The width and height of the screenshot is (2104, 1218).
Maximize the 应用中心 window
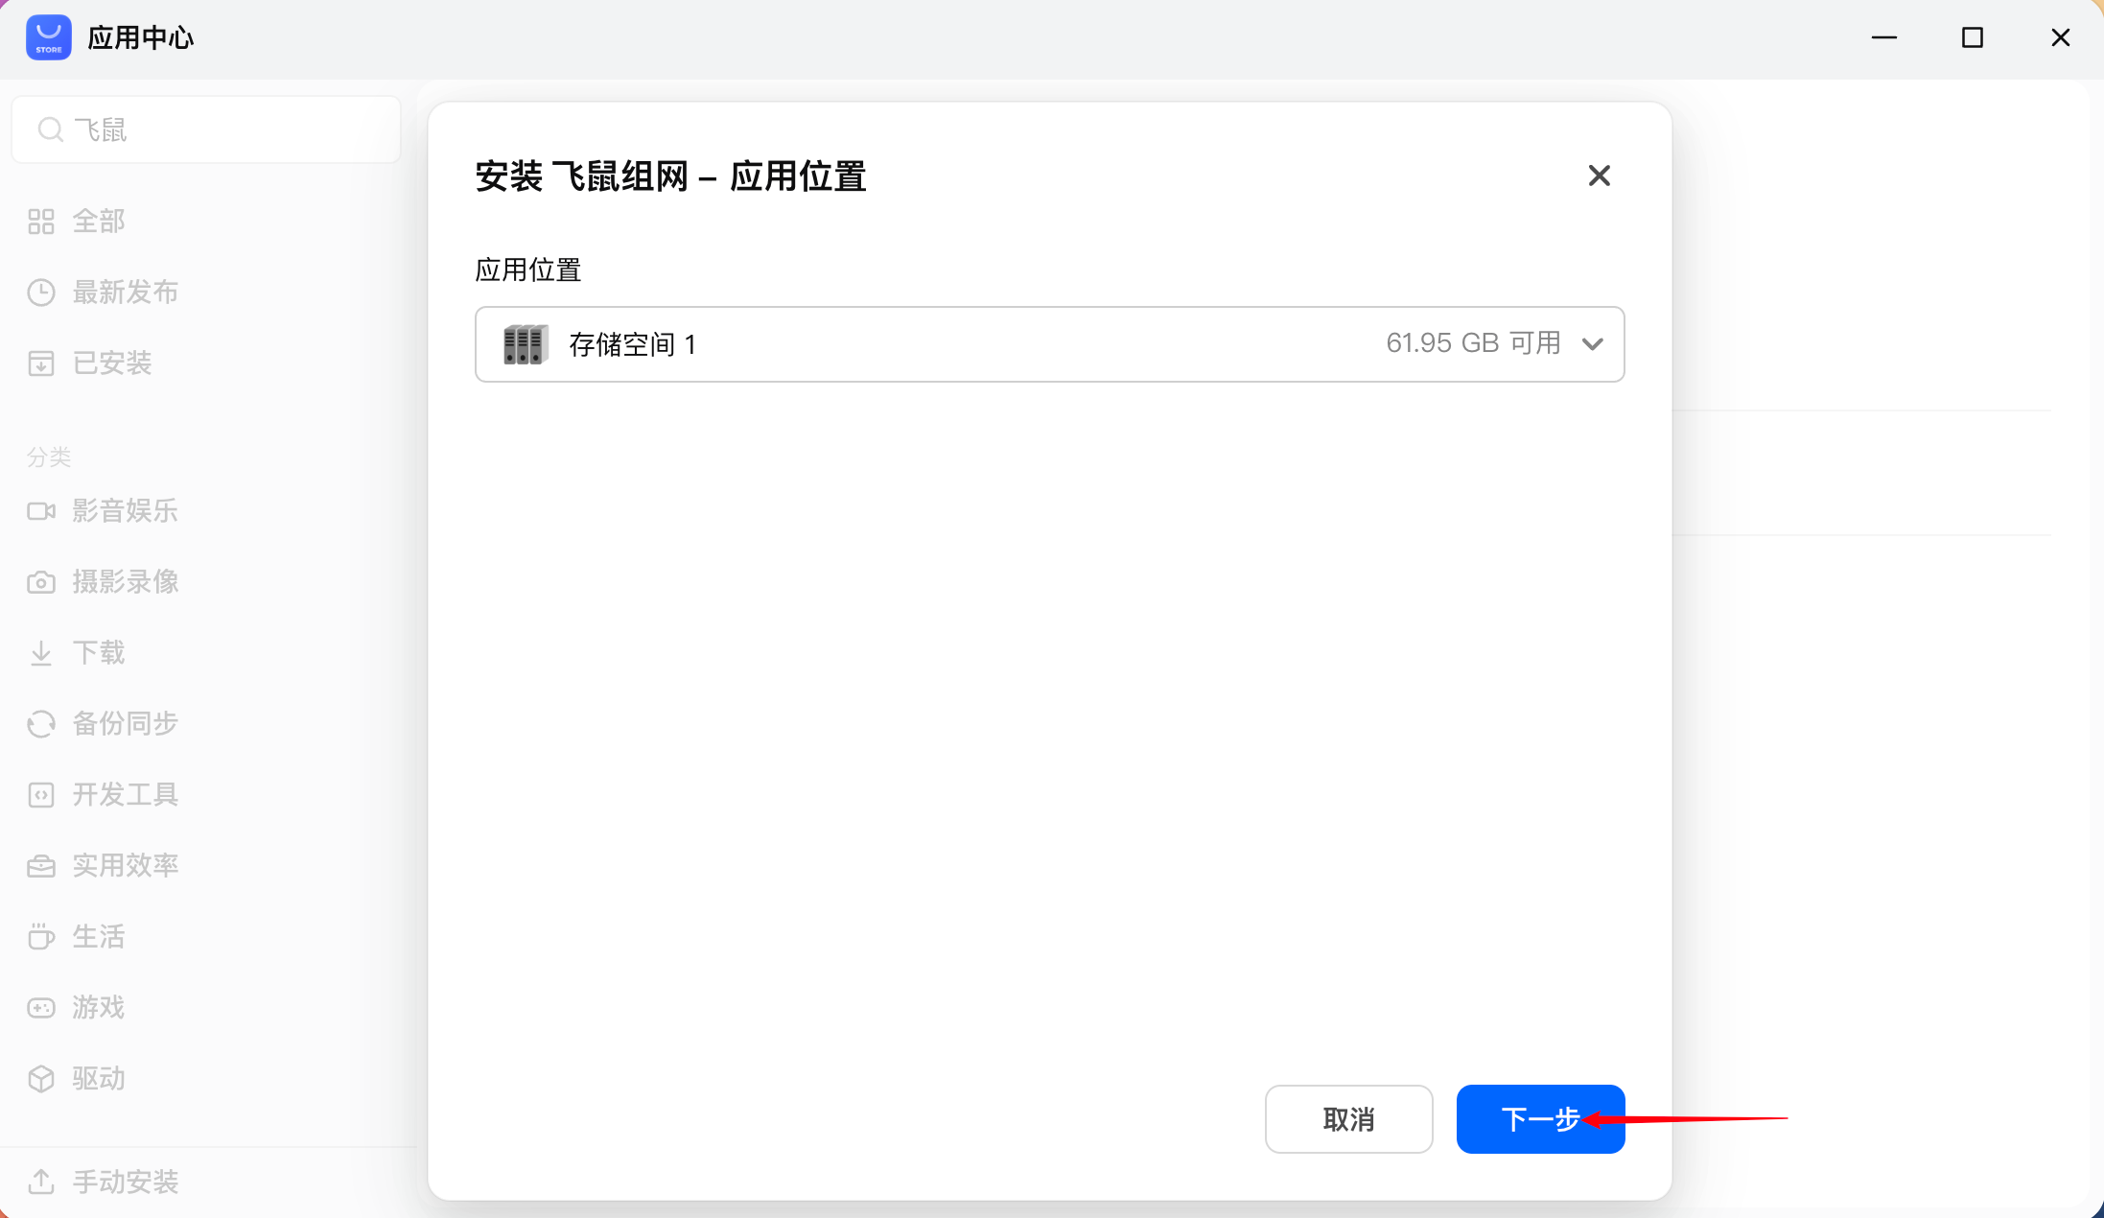[1973, 38]
